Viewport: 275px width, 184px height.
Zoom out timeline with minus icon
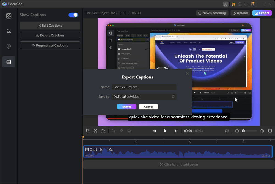(x=237, y=131)
